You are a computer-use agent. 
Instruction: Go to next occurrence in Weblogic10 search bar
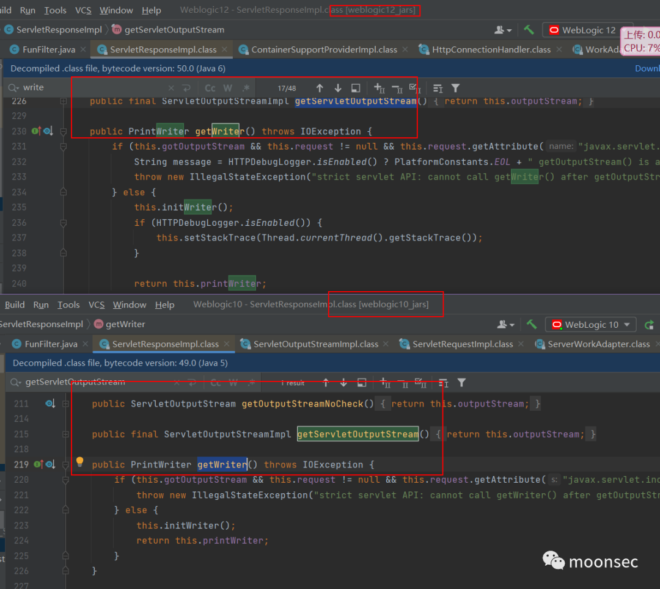(343, 383)
